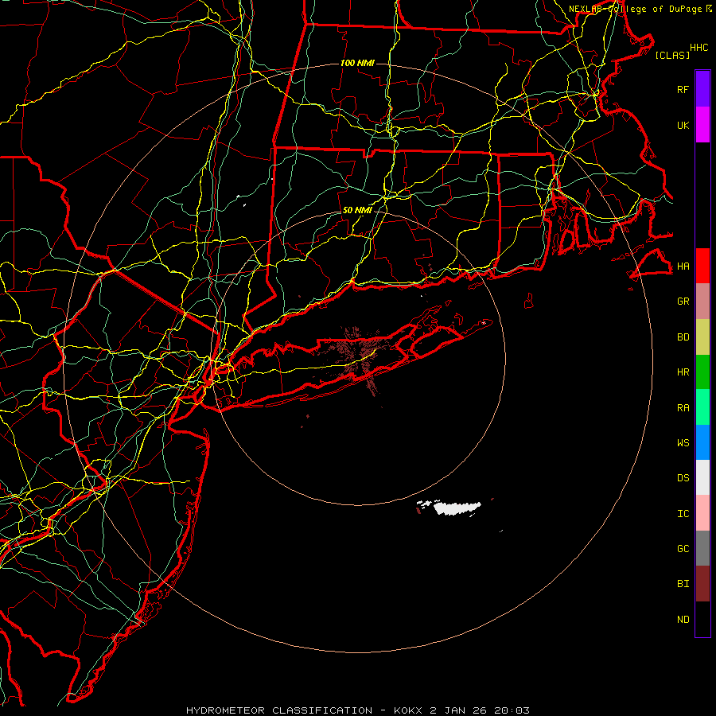Pick the dark green HR swatch
This screenshot has width=716, height=716.
tap(702, 372)
